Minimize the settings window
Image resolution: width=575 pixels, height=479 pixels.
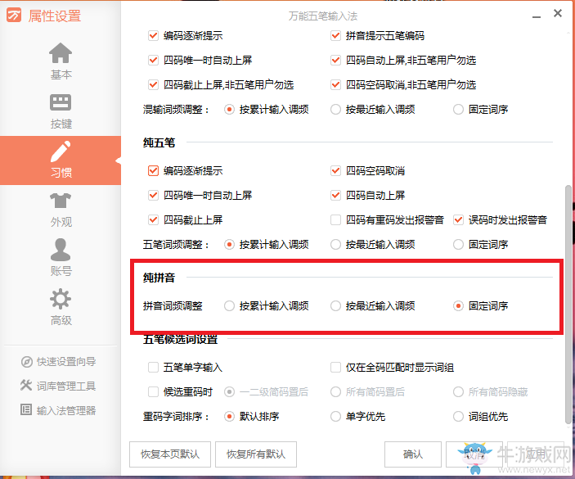point(537,16)
